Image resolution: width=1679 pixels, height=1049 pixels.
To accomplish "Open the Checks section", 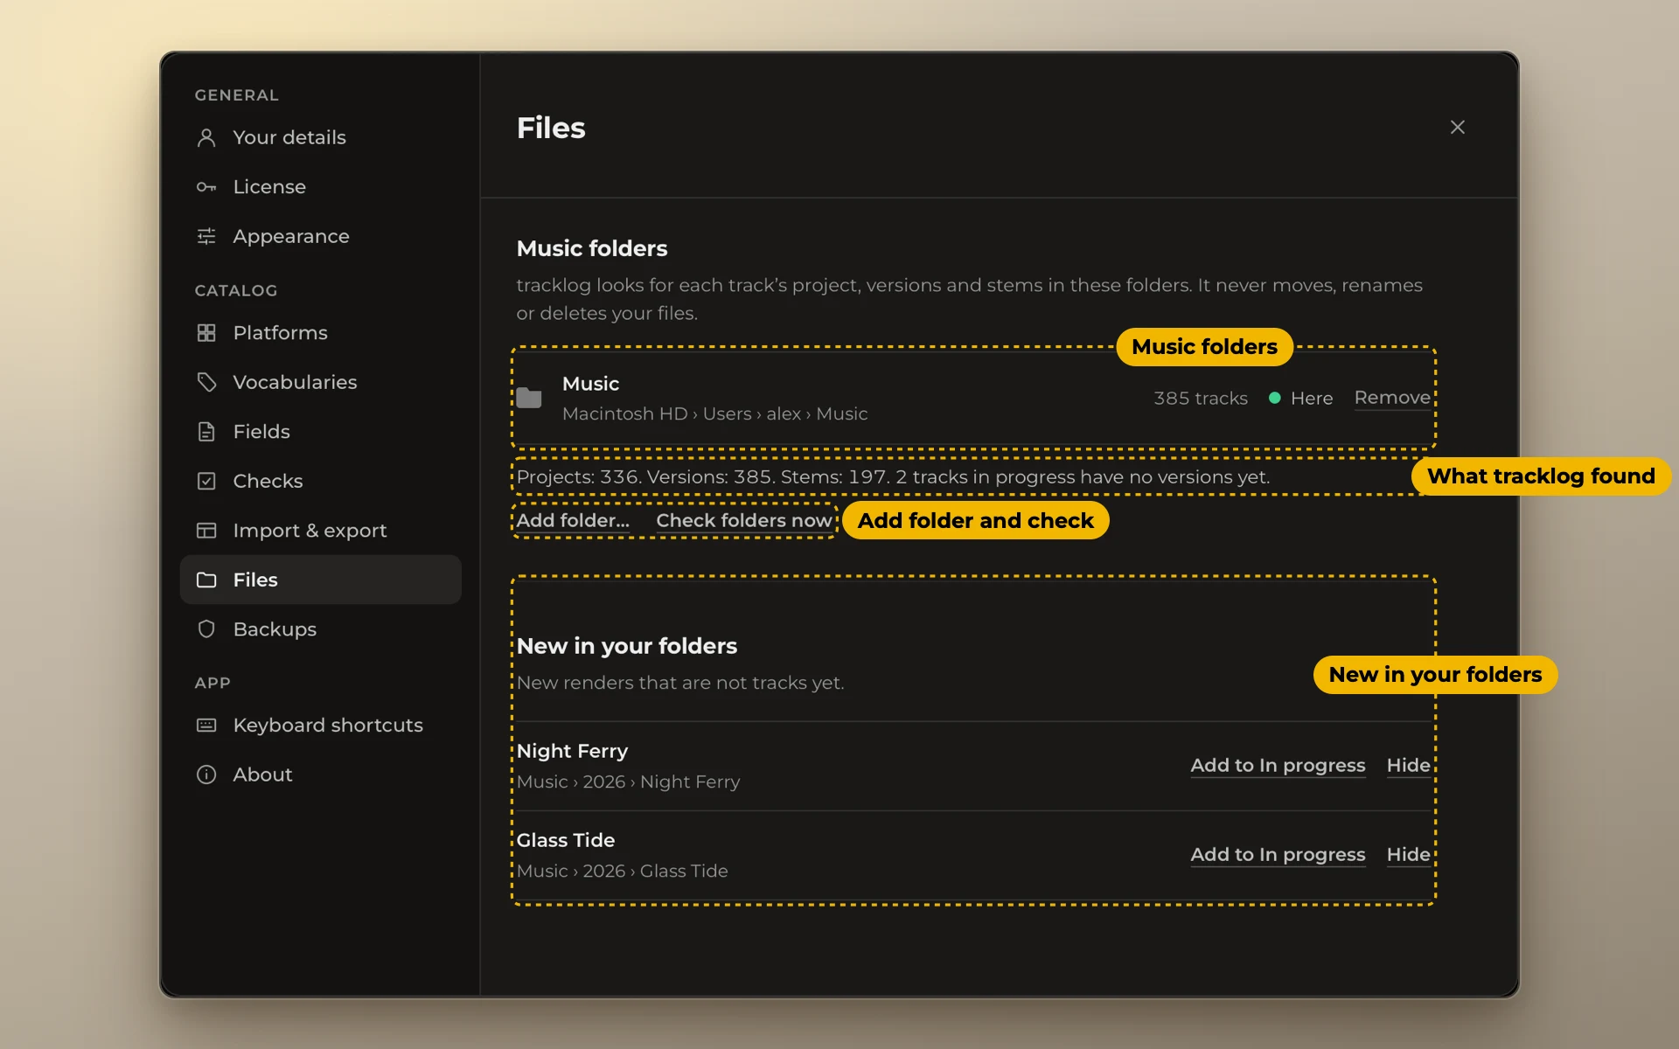I will (320, 481).
